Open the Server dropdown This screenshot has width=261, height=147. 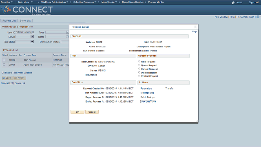click(x=32, y=36)
